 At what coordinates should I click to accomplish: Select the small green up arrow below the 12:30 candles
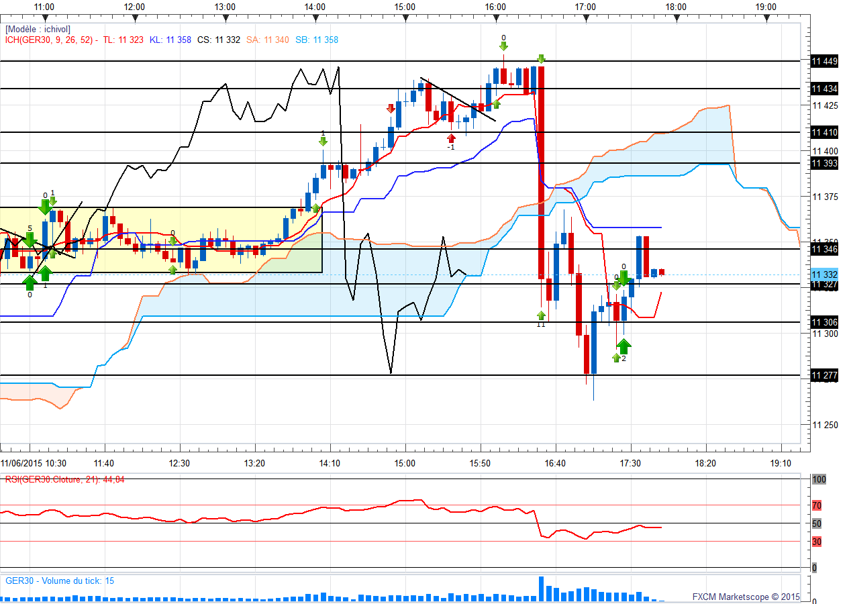(x=172, y=270)
